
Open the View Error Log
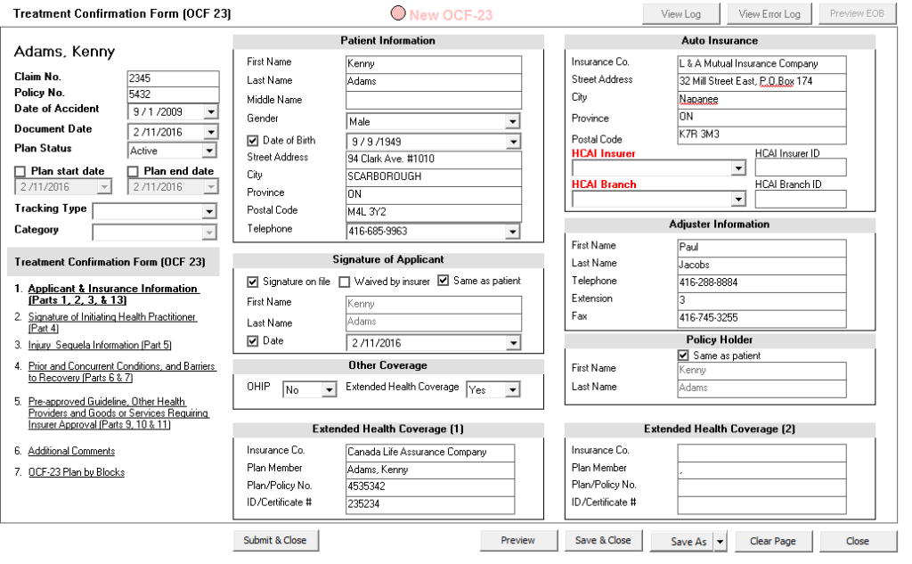[769, 13]
